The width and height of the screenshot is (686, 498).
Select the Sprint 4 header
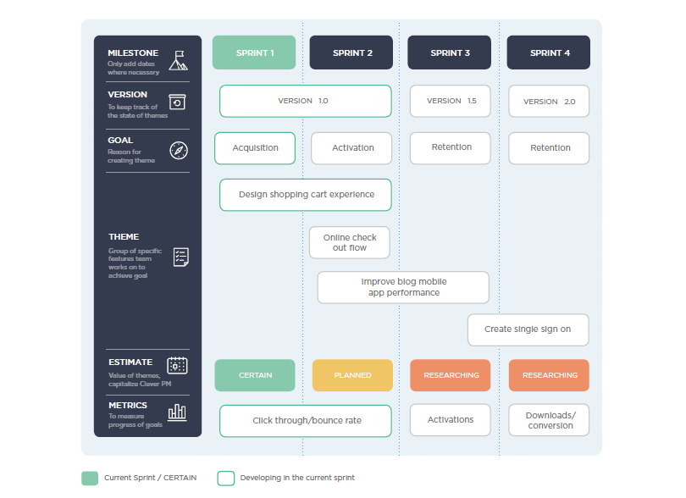coord(549,53)
